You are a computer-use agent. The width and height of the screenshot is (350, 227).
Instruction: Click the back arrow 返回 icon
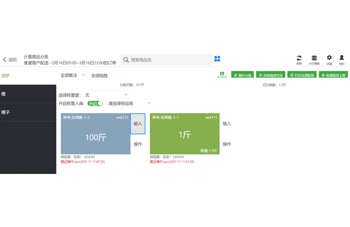[4, 60]
